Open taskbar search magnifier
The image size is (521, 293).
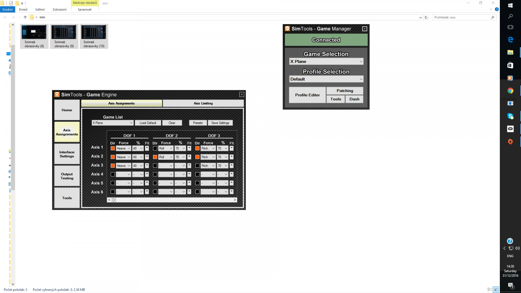[x=510, y=16]
